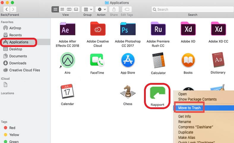Image resolution: width=234 pixels, height=143 pixels.
Task: Click the Share toolbar button
Action: [x=114, y=9]
